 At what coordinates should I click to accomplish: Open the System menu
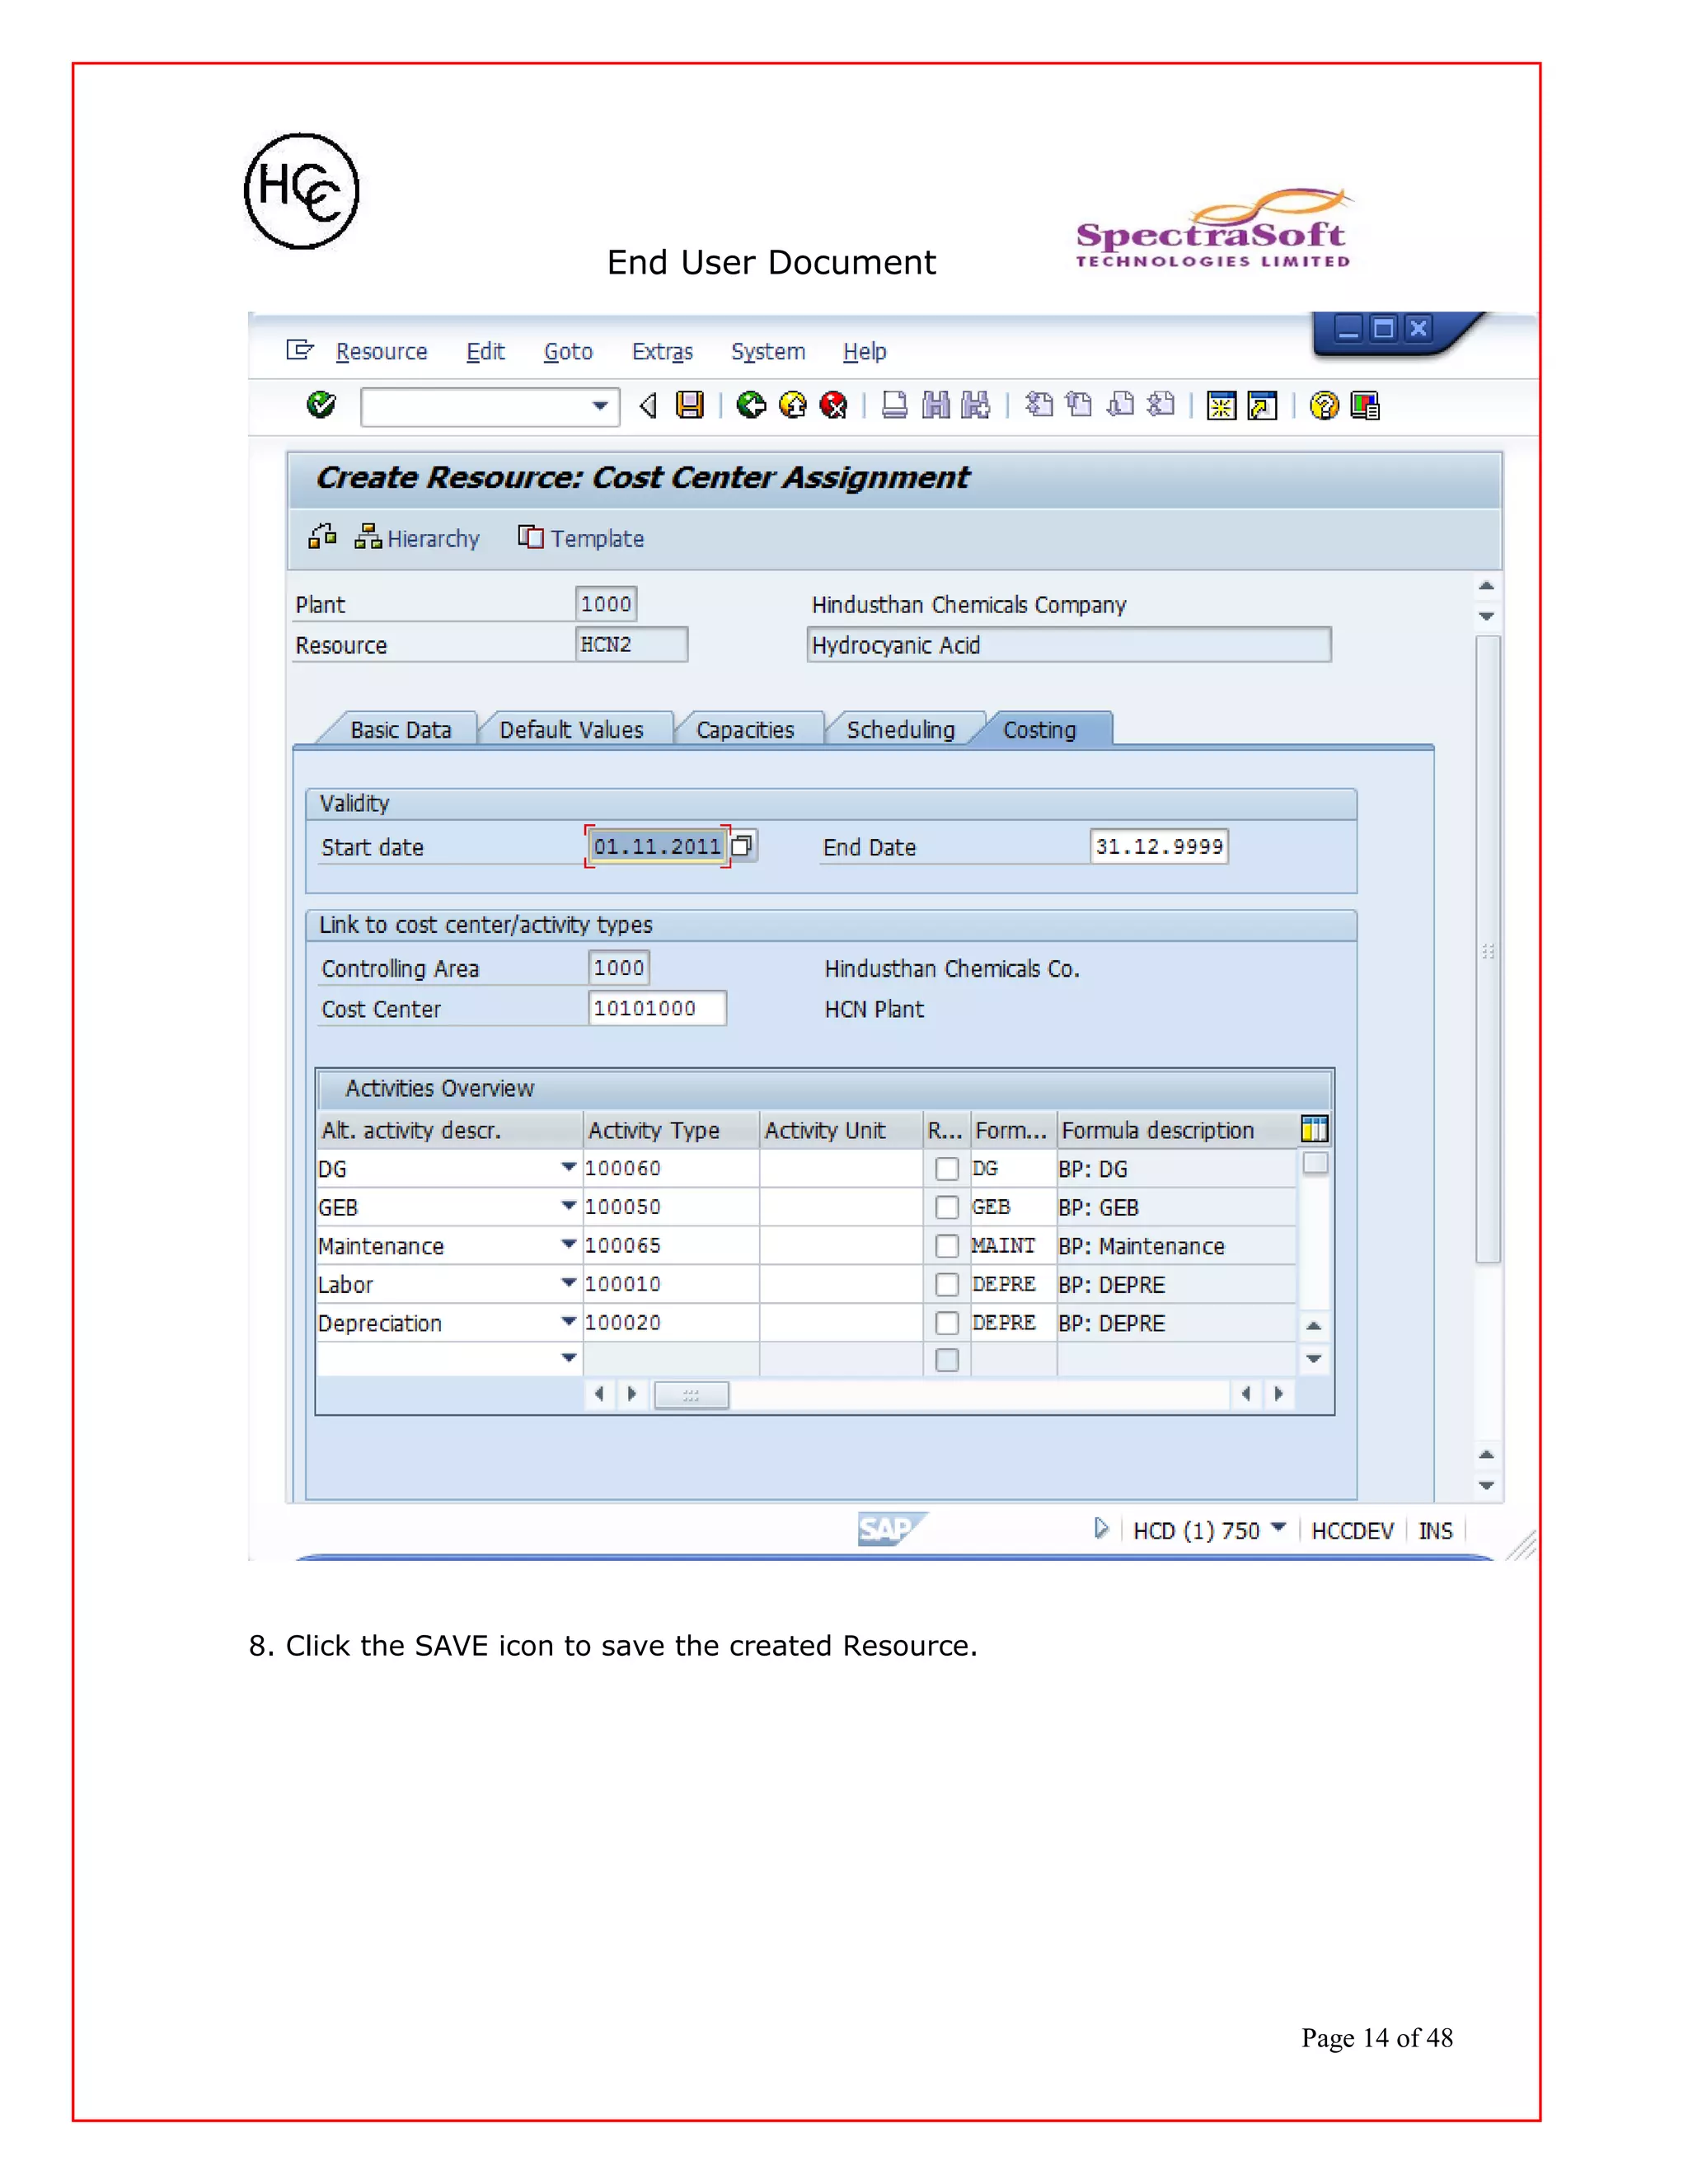coord(768,352)
